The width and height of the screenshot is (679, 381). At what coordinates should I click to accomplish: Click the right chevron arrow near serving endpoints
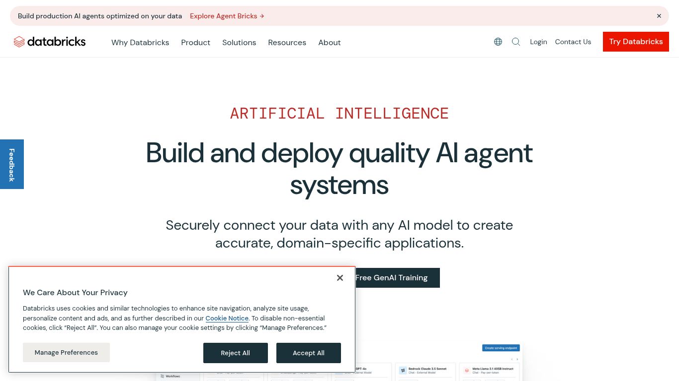(517, 358)
